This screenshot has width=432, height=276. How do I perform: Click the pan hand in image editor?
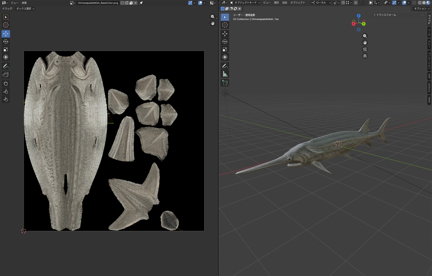tap(213, 24)
